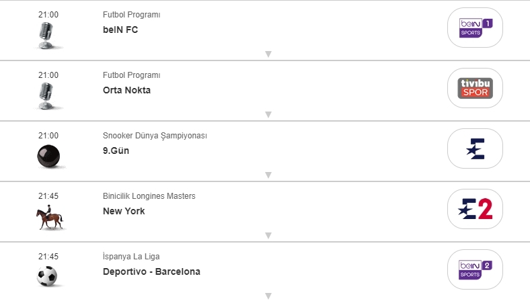The image size is (530, 301).
Task: Open the beIN Sports 2 channel logo
Action: pos(475,269)
